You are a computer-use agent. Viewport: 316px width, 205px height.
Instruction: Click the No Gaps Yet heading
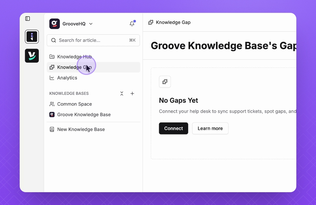pyautogui.click(x=178, y=101)
